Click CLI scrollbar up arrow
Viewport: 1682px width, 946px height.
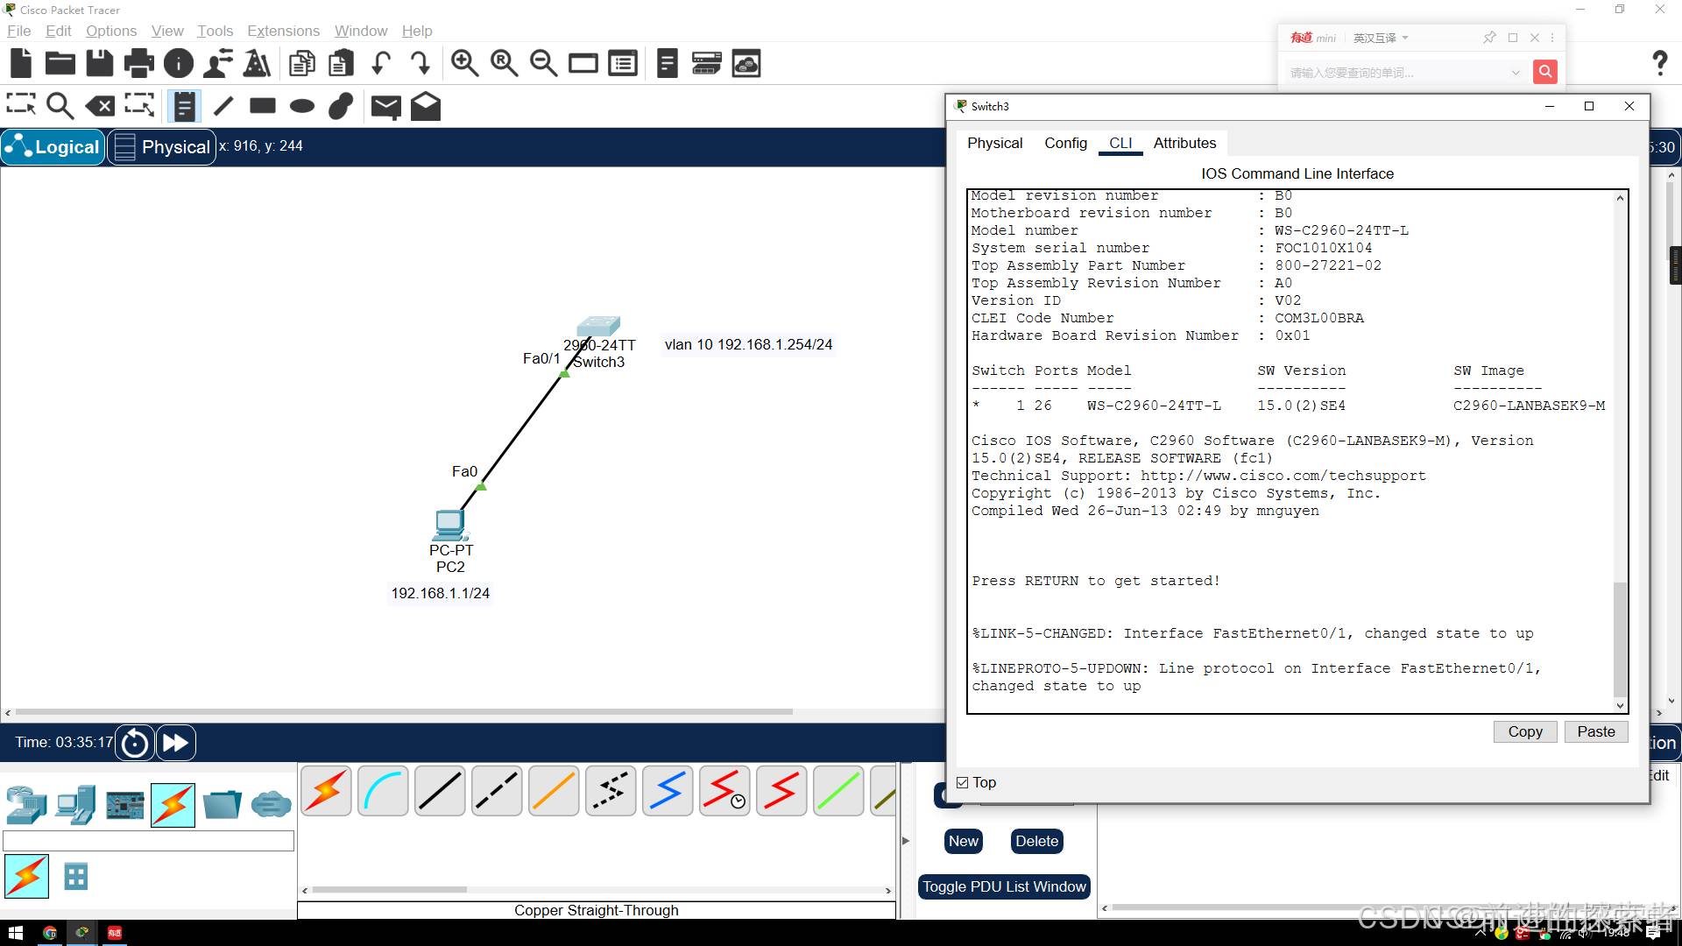1620,198
